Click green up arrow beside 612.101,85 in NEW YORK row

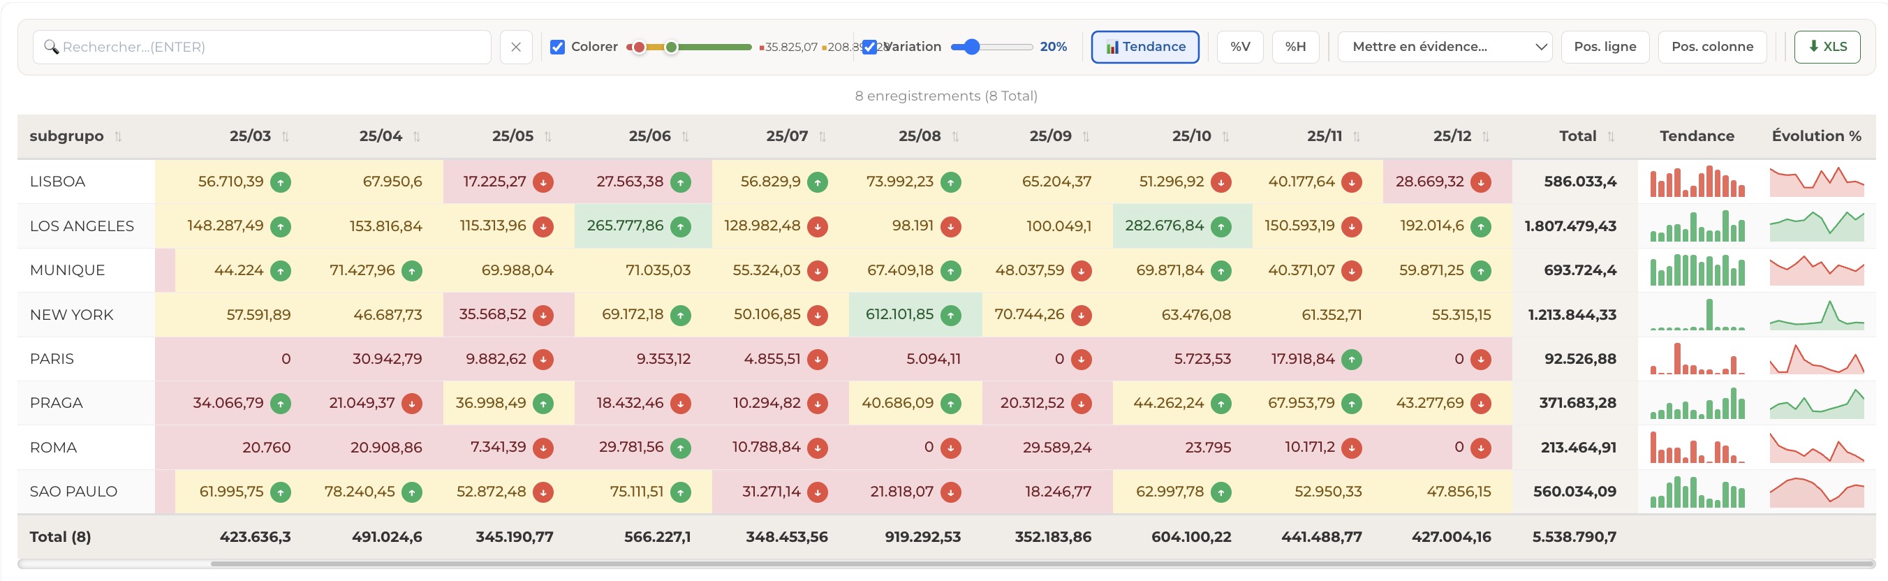950,315
